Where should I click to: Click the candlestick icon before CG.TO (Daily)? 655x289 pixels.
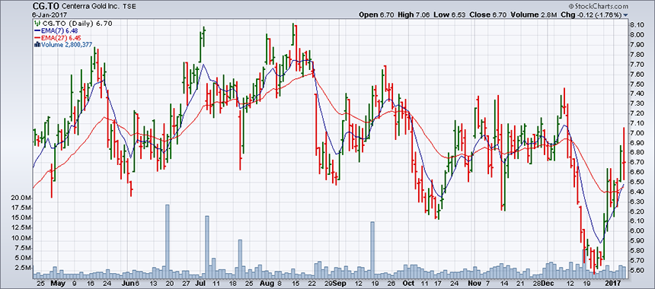tap(37, 24)
